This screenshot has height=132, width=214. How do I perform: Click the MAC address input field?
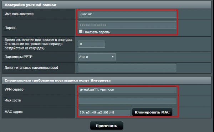104,112
